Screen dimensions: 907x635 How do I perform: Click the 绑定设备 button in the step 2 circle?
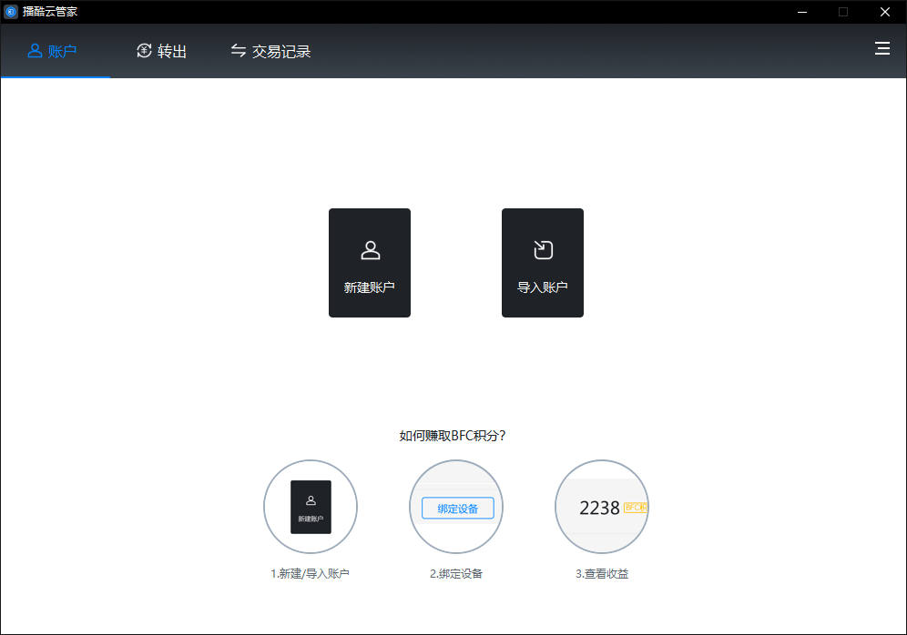coord(457,509)
